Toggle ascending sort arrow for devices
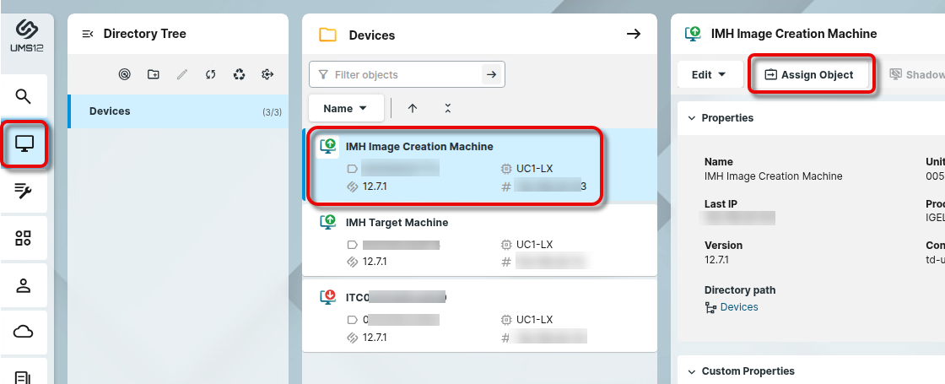 point(413,108)
